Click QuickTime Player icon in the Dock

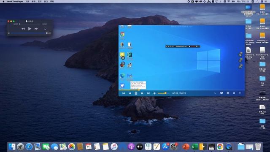229,147
